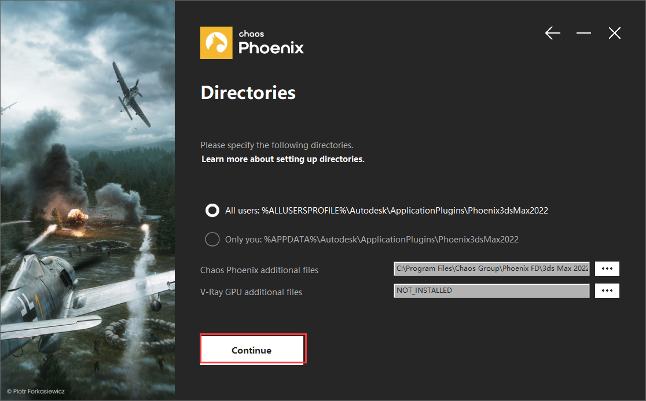Click the Phoenix wordmark text beside the logo
Viewport: 646px width, 401px height.
point(271,47)
